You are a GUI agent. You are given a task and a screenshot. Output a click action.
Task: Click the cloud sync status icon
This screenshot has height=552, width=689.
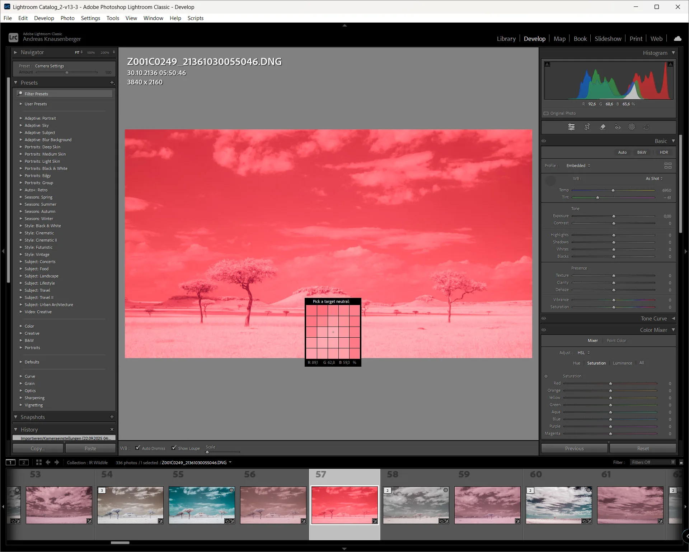tap(678, 39)
